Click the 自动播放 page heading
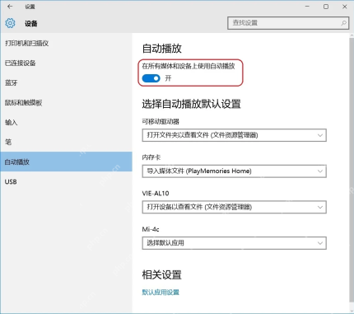The image size is (354, 314). [162, 49]
